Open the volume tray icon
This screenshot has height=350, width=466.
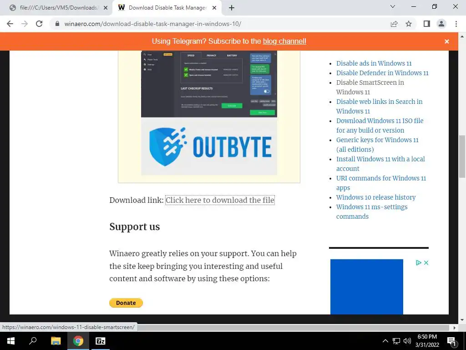point(407,341)
